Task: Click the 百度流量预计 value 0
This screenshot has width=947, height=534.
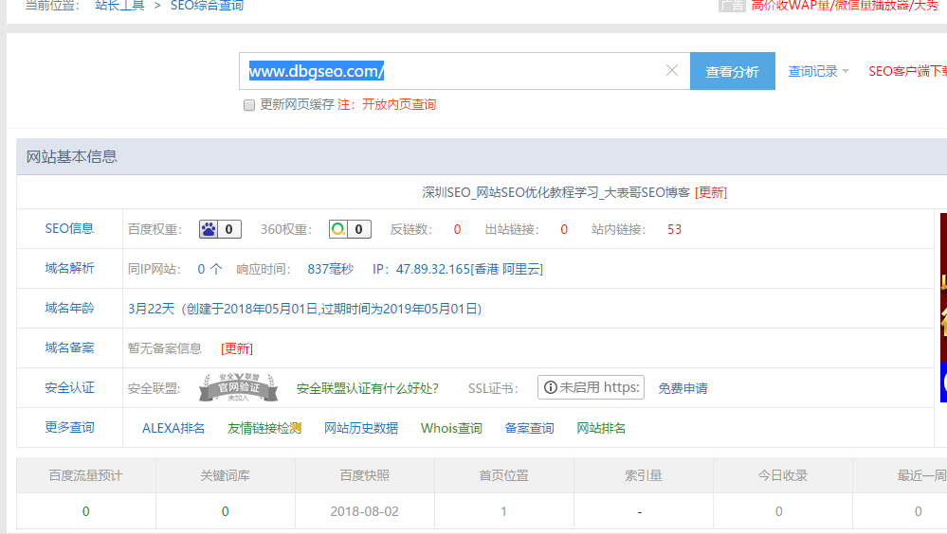Action: pyautogui.click(x=85, y=511)
